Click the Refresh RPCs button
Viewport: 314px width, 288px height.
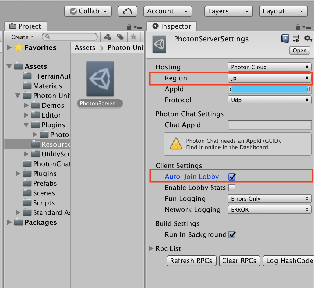(x=191, y=261)
